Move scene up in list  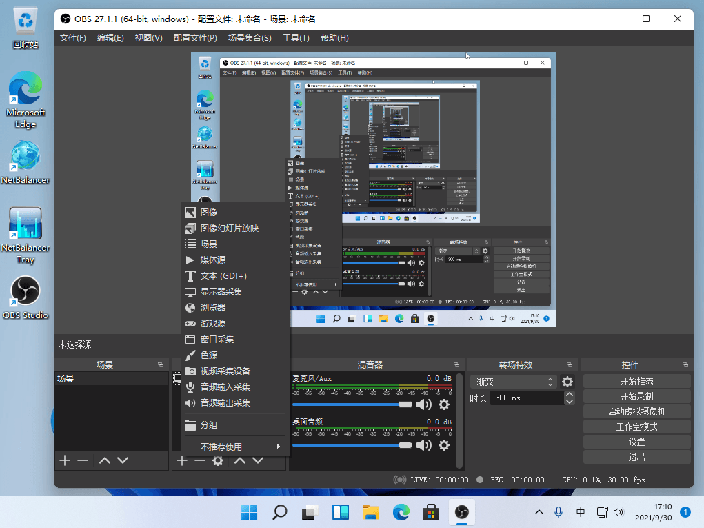(x=105, y=460)
